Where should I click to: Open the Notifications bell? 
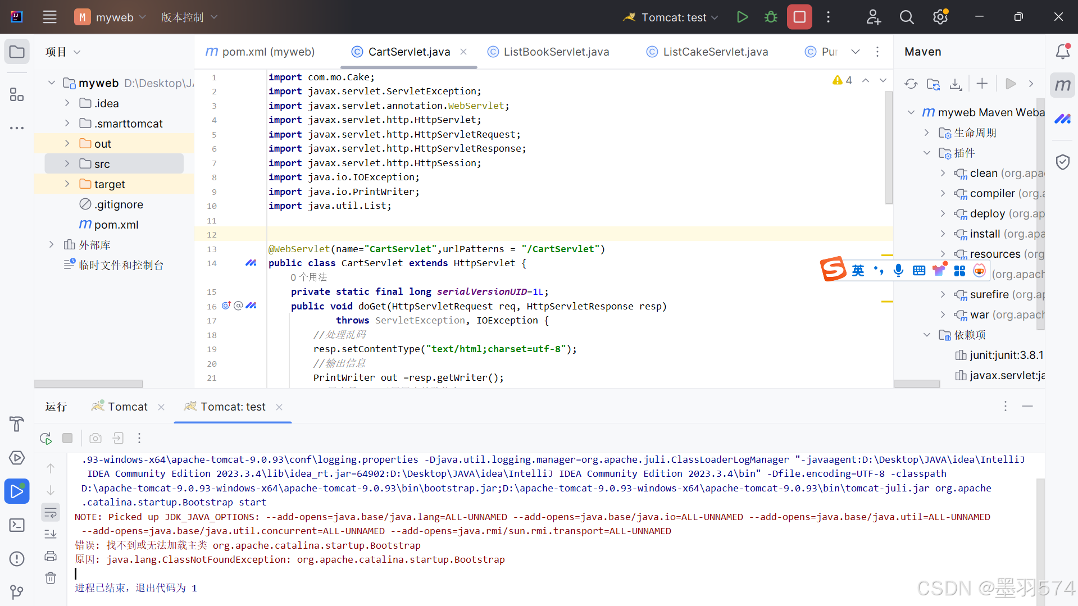pos(1063,52)
